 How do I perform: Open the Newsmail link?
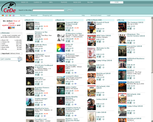point(34,16)
